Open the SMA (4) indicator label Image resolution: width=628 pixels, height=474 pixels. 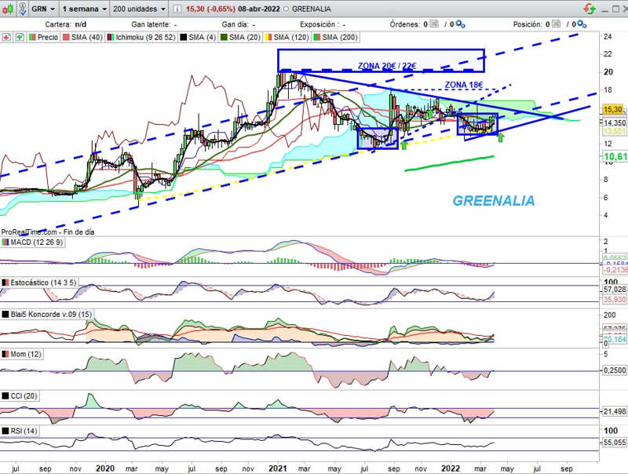pyautogui.click(x=198, y=37)
